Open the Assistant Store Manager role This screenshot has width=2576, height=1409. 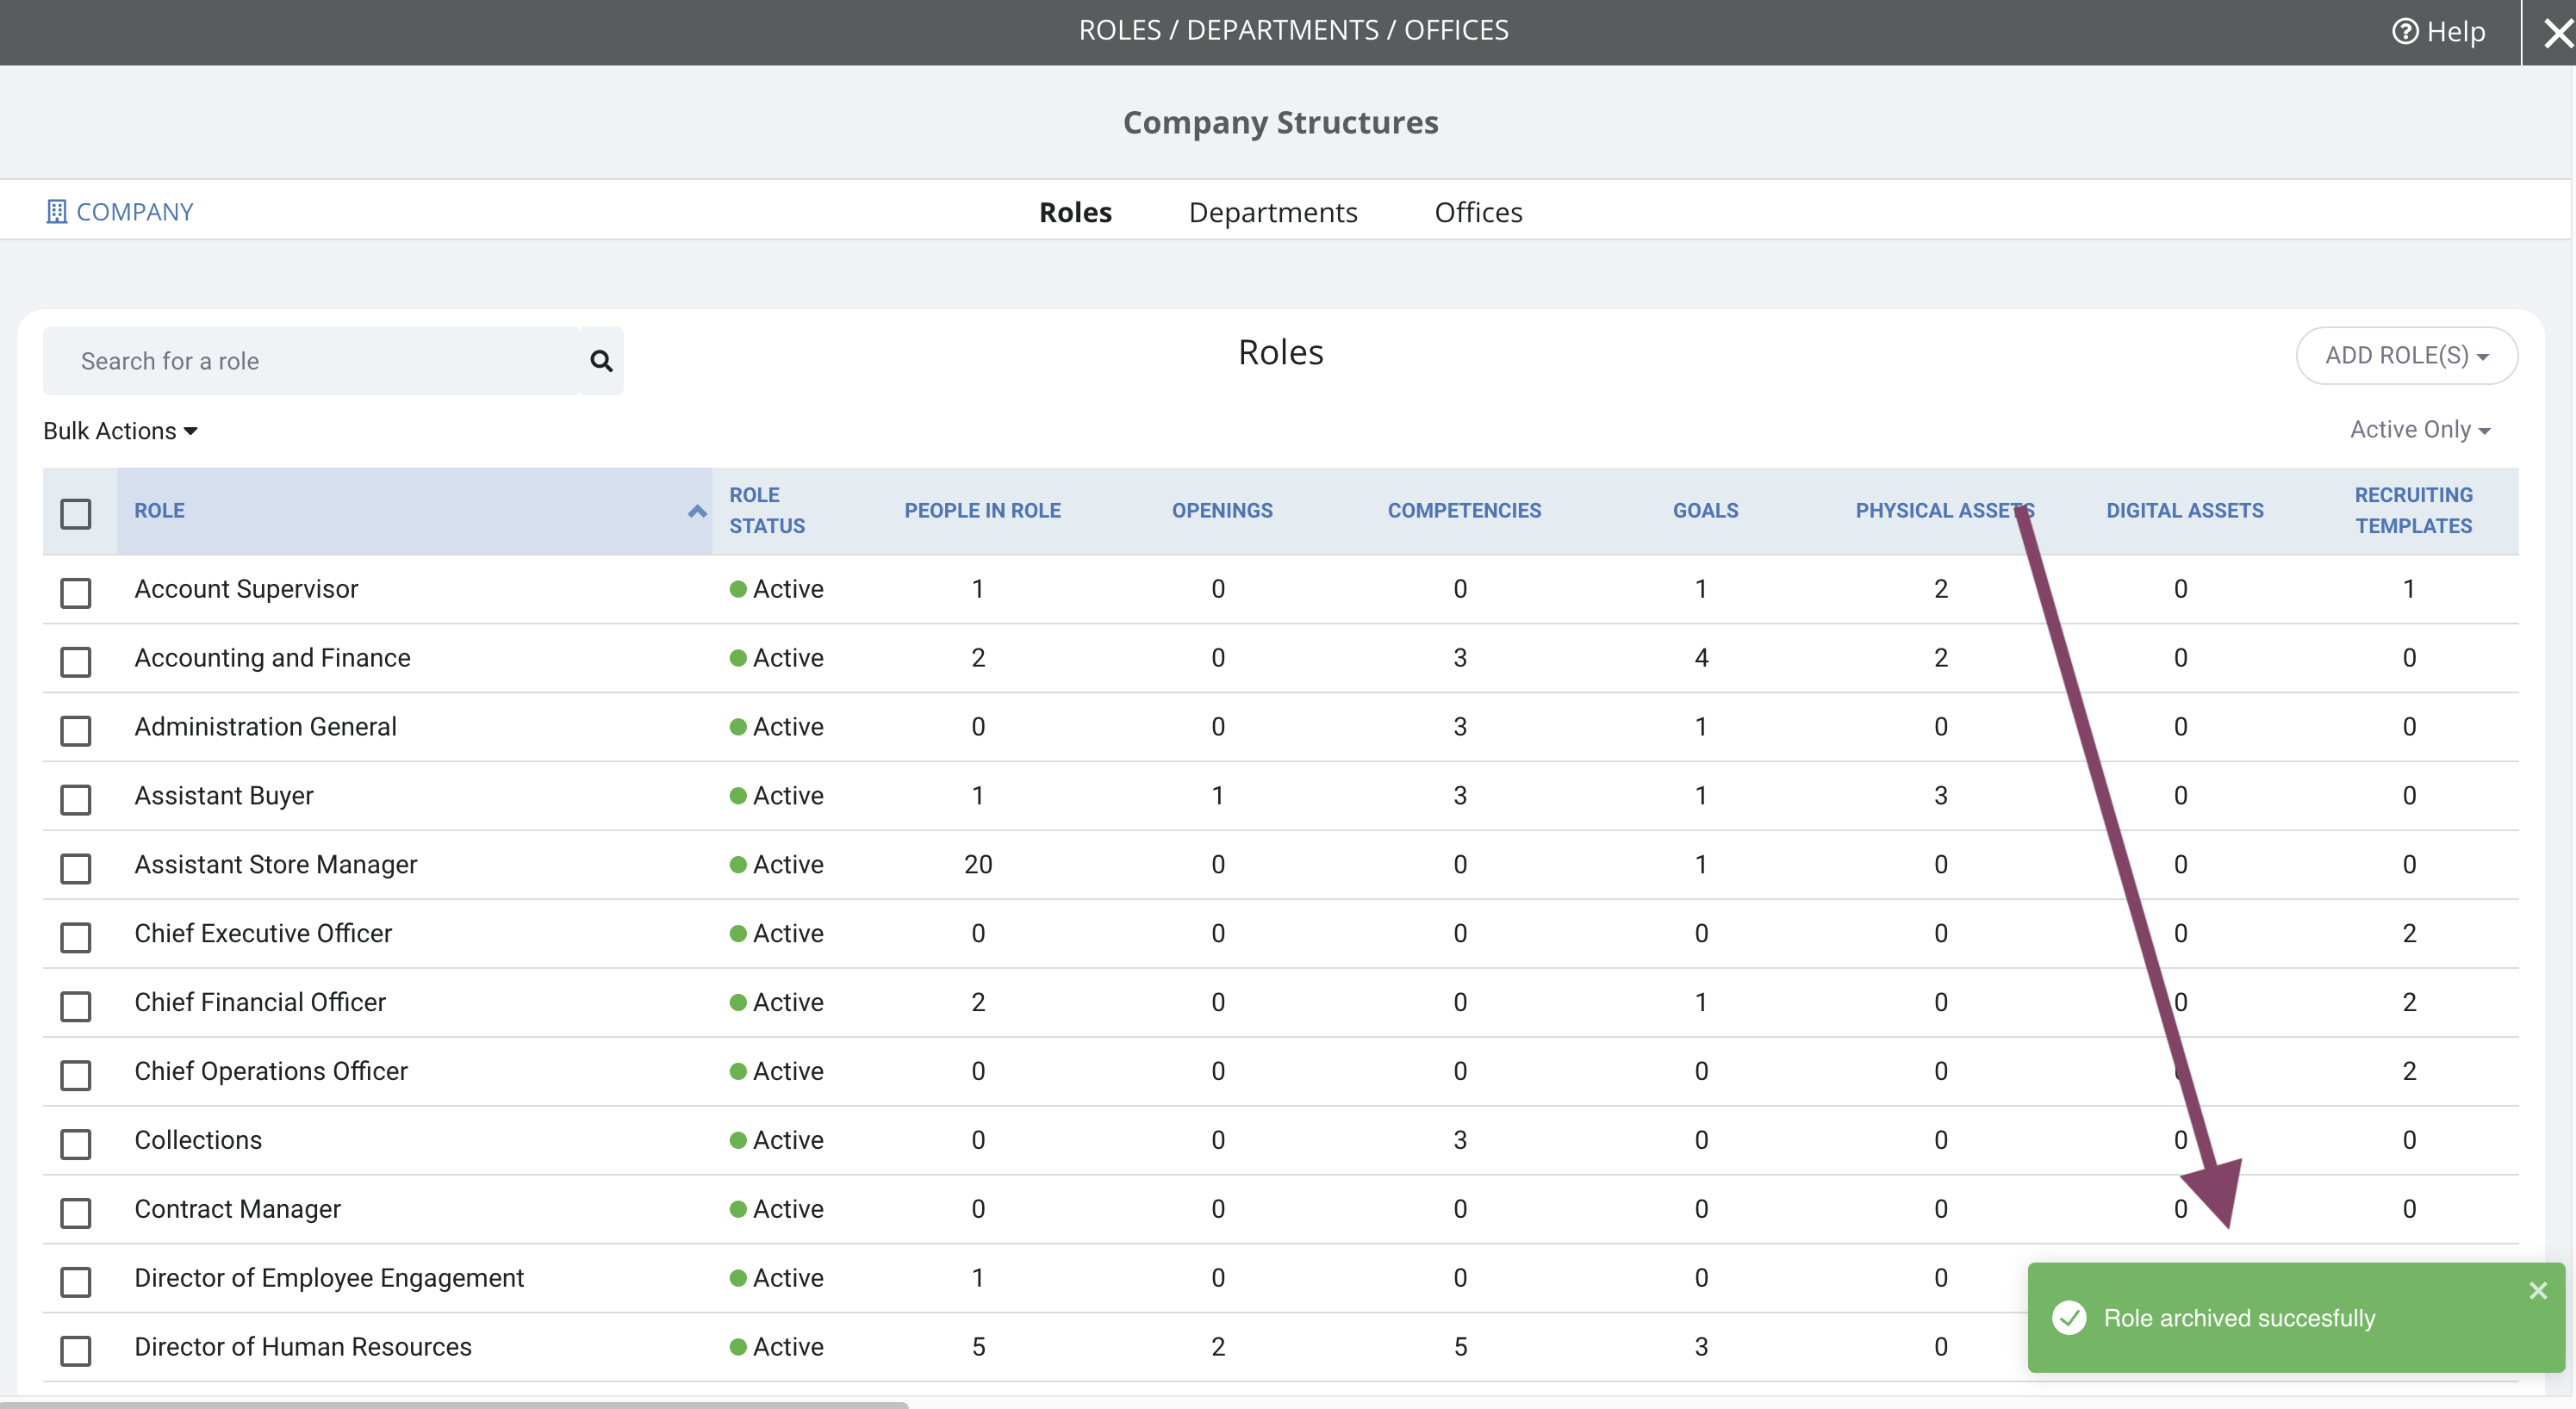275,865
